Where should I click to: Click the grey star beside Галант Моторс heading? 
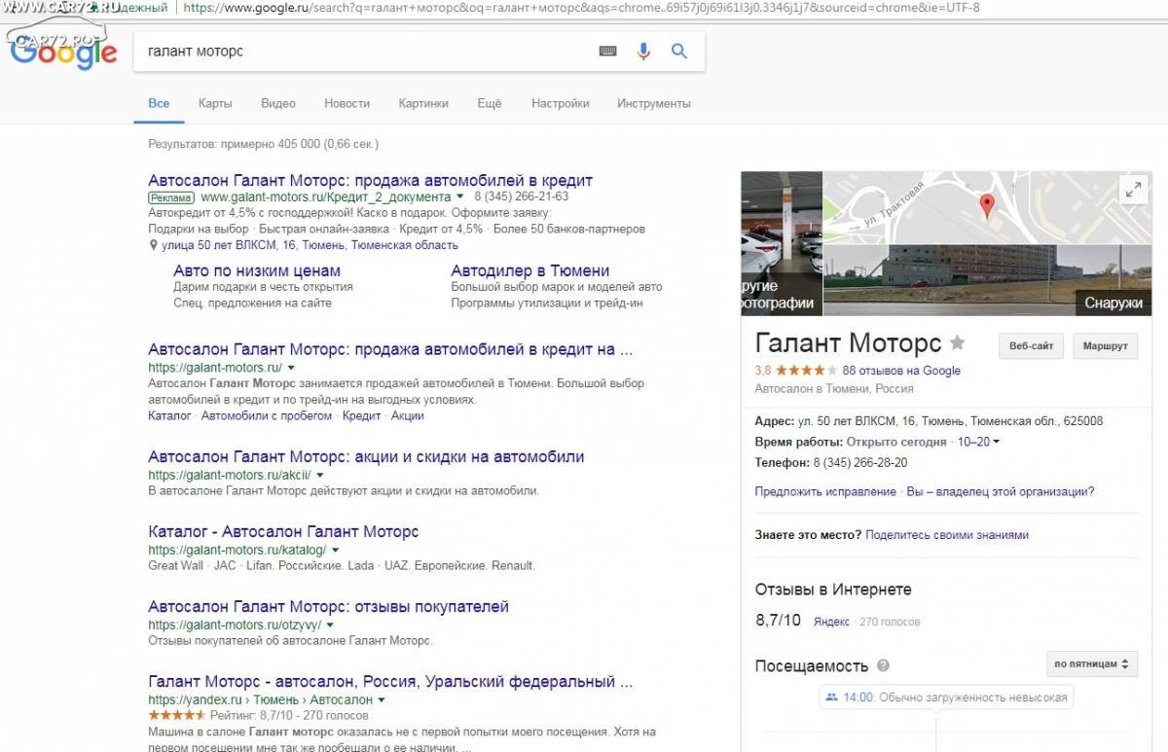[958, 342]
